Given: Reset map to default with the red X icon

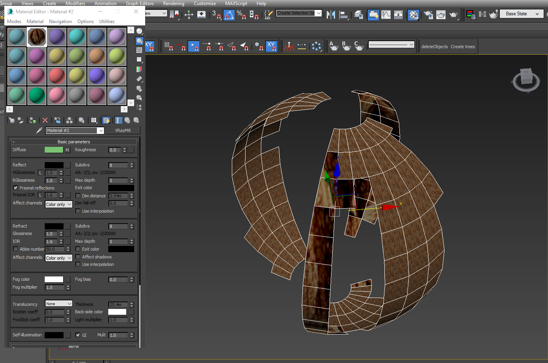Looking at the screenshot, I should click(x=45, y=120).
